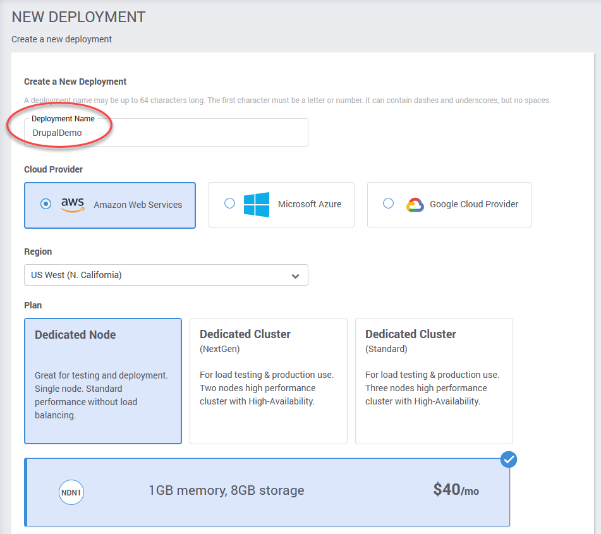601x534 pixels.
Task: Click the blue checkmark on selected plan
Action: (x=509, y=459)
